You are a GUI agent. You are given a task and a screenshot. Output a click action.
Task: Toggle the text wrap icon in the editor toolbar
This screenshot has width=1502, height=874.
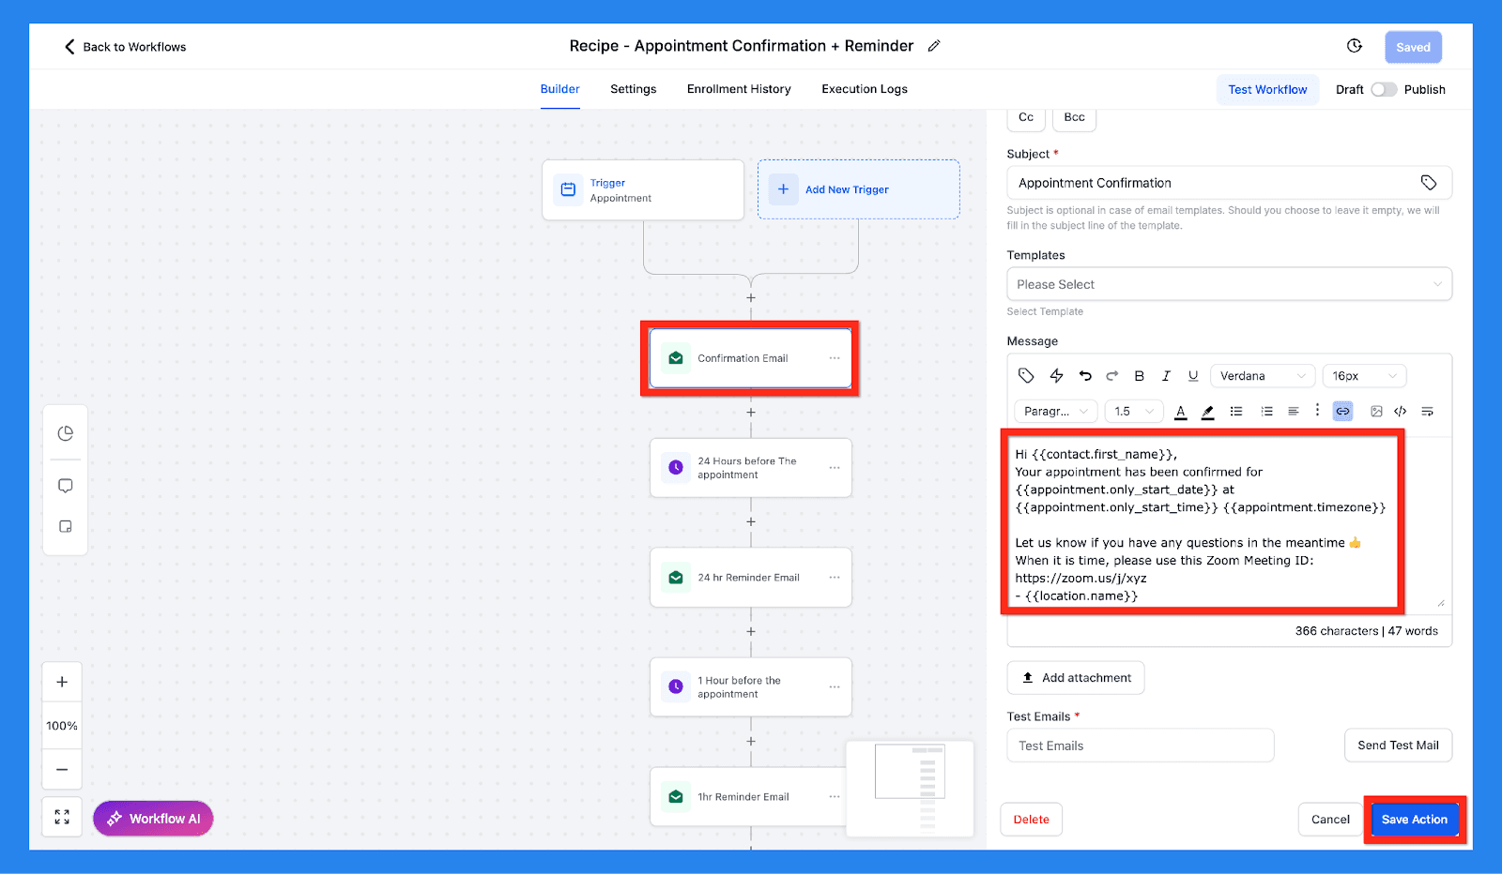click(x=1427, y=412)
